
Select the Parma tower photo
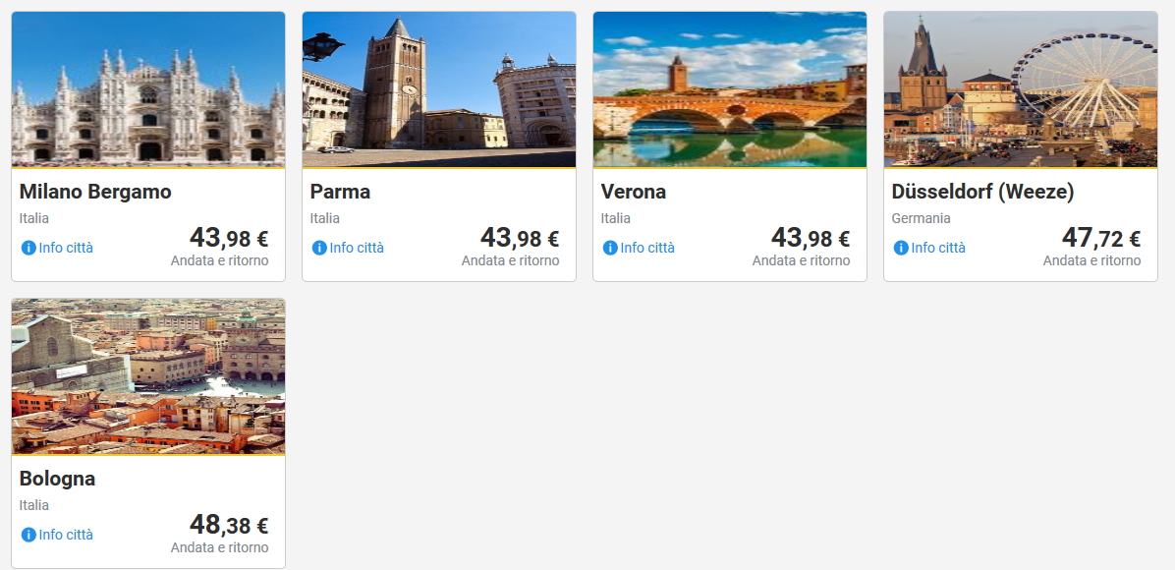pyautogui.click(x=439, y=89)
